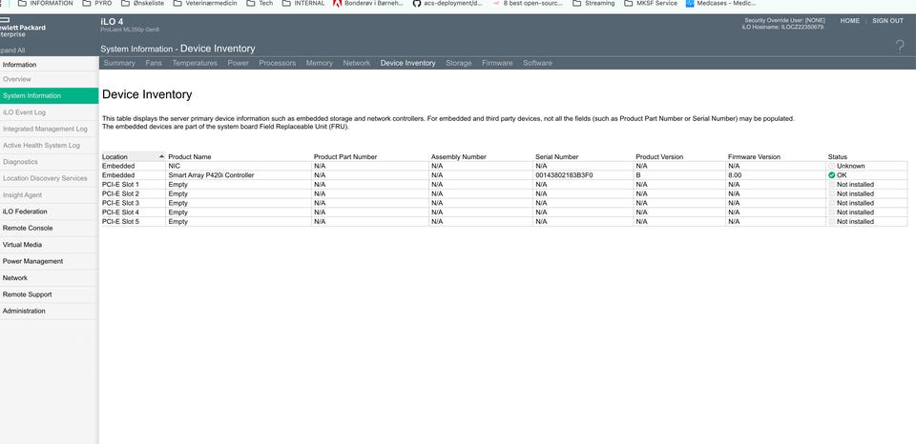Go to HOME link in header

click(850, 20)
